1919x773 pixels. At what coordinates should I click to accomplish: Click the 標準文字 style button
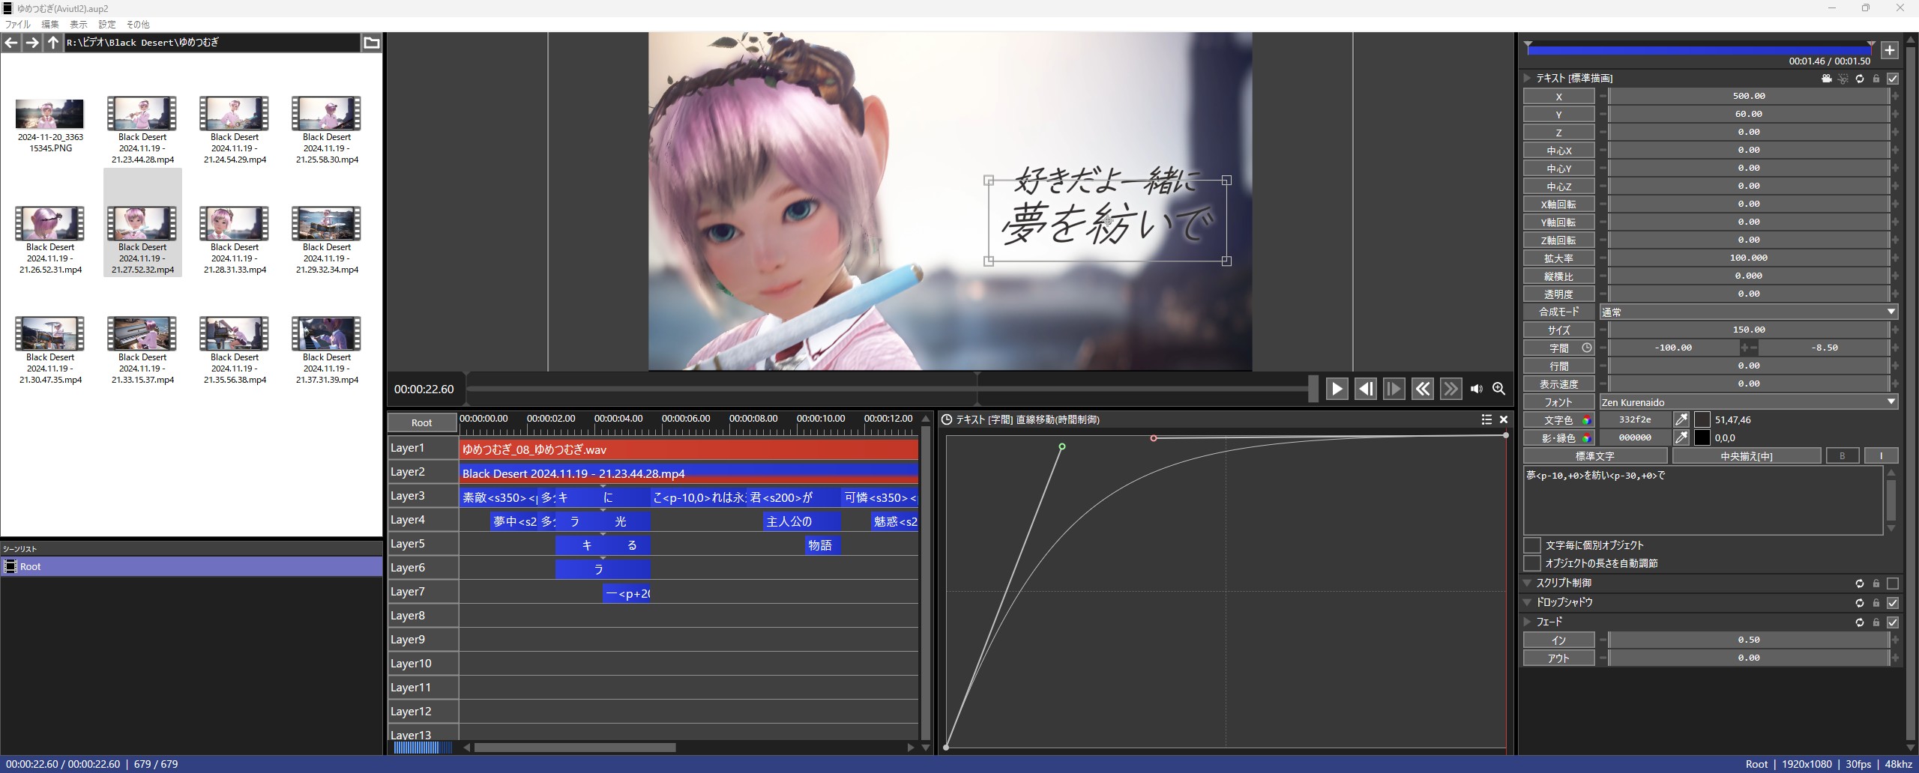(x=1594, y=456)
